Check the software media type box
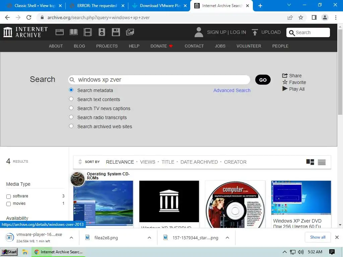Viewport: 343px width, 257px height. pos(8,196)
